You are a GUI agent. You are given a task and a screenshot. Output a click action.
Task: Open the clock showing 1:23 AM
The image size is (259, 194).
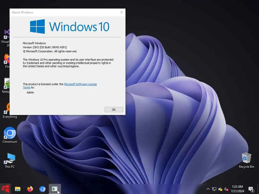point(237,189)
